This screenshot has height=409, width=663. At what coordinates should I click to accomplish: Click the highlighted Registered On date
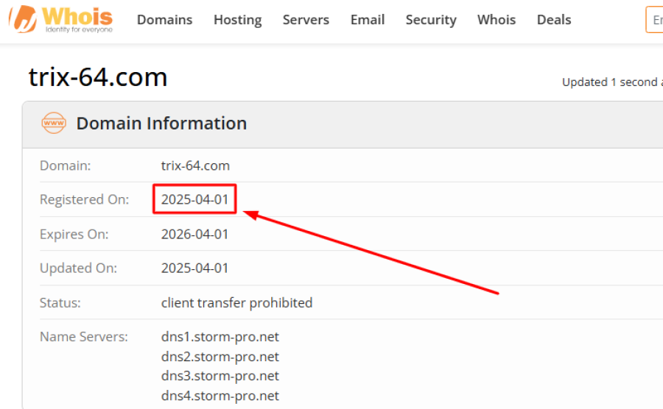click(x=194, y=199)
